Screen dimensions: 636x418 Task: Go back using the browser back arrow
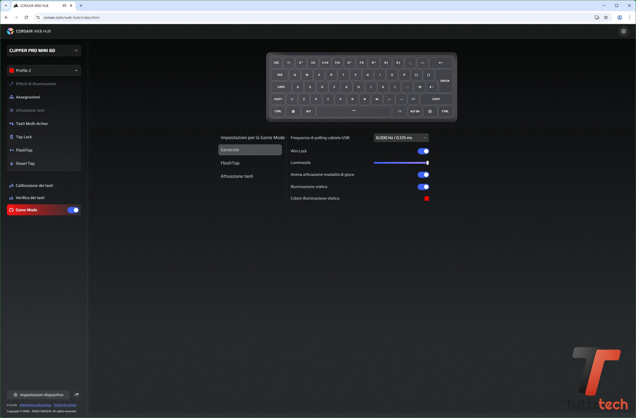click(6, 18)
